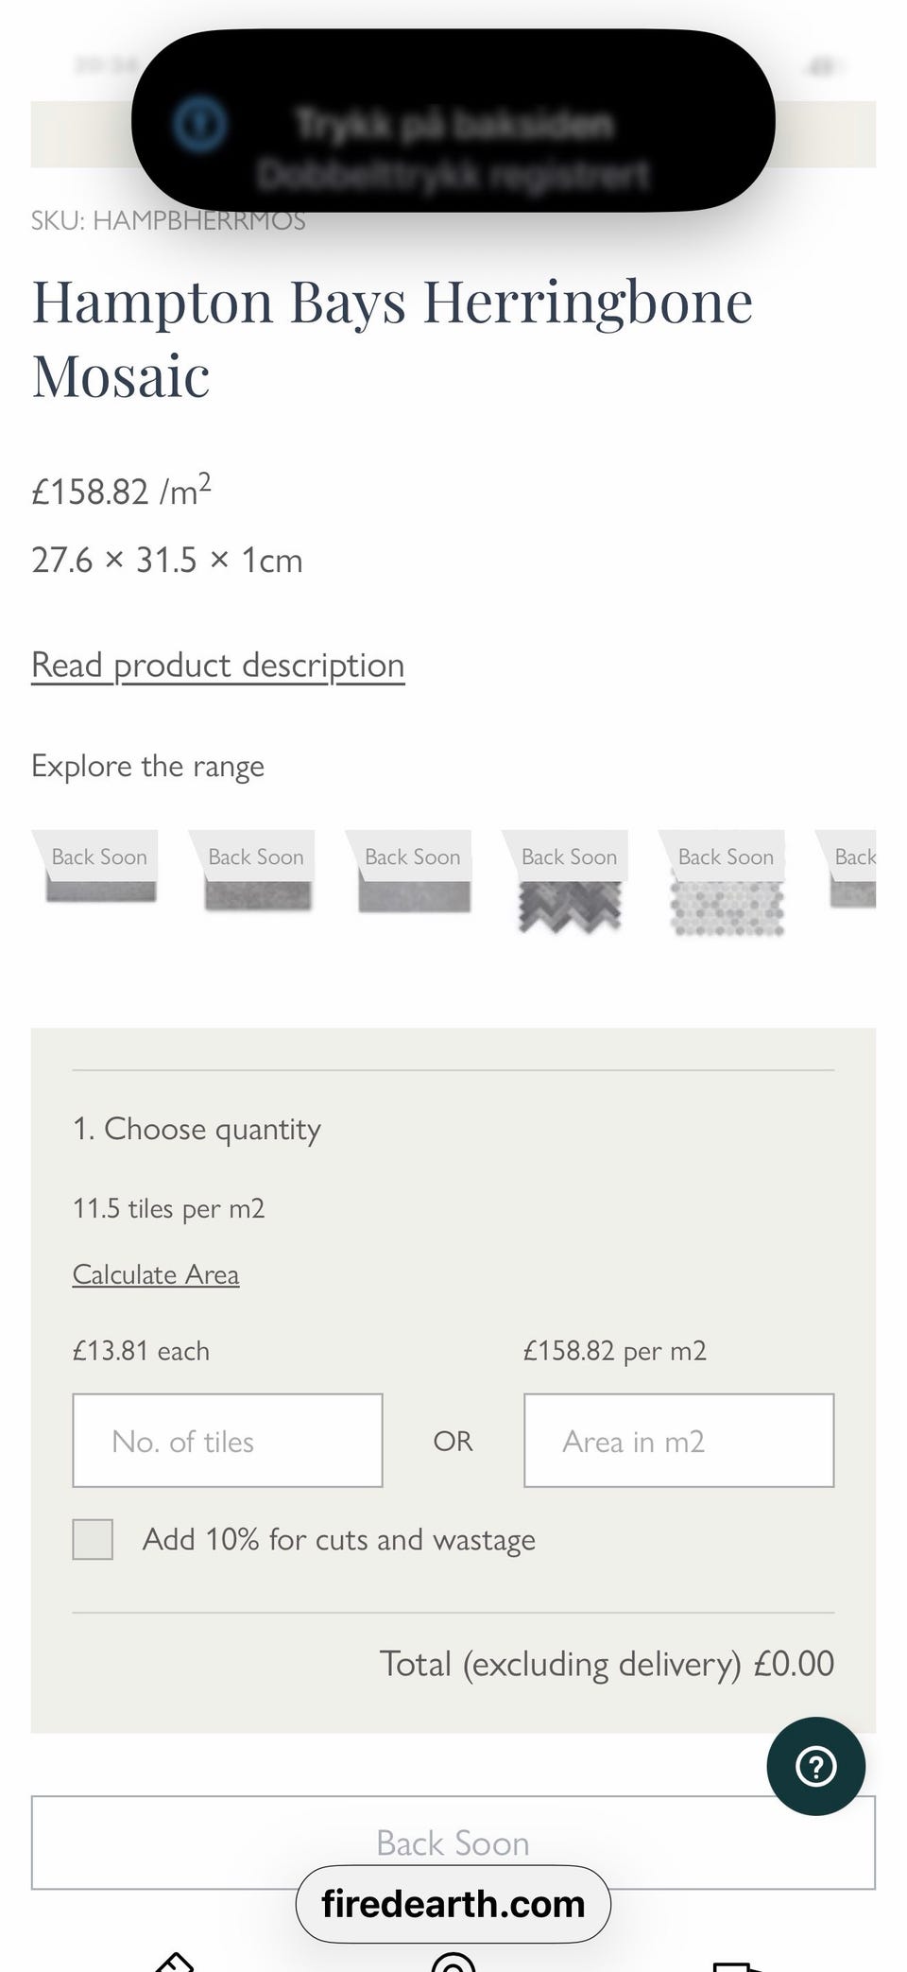Tap the firedearth.com address pill

coord(453,1904)
